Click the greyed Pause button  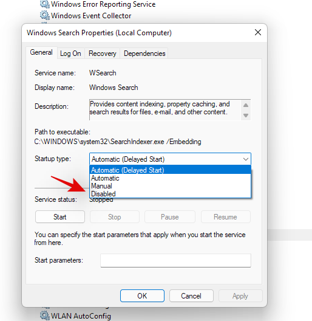pos(170,217)
